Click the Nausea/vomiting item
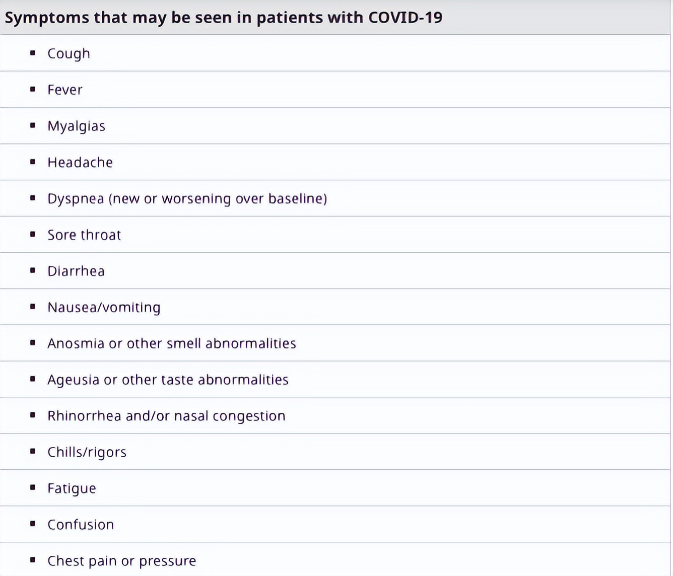The image size is (673, 576). (x=104, y=307)
